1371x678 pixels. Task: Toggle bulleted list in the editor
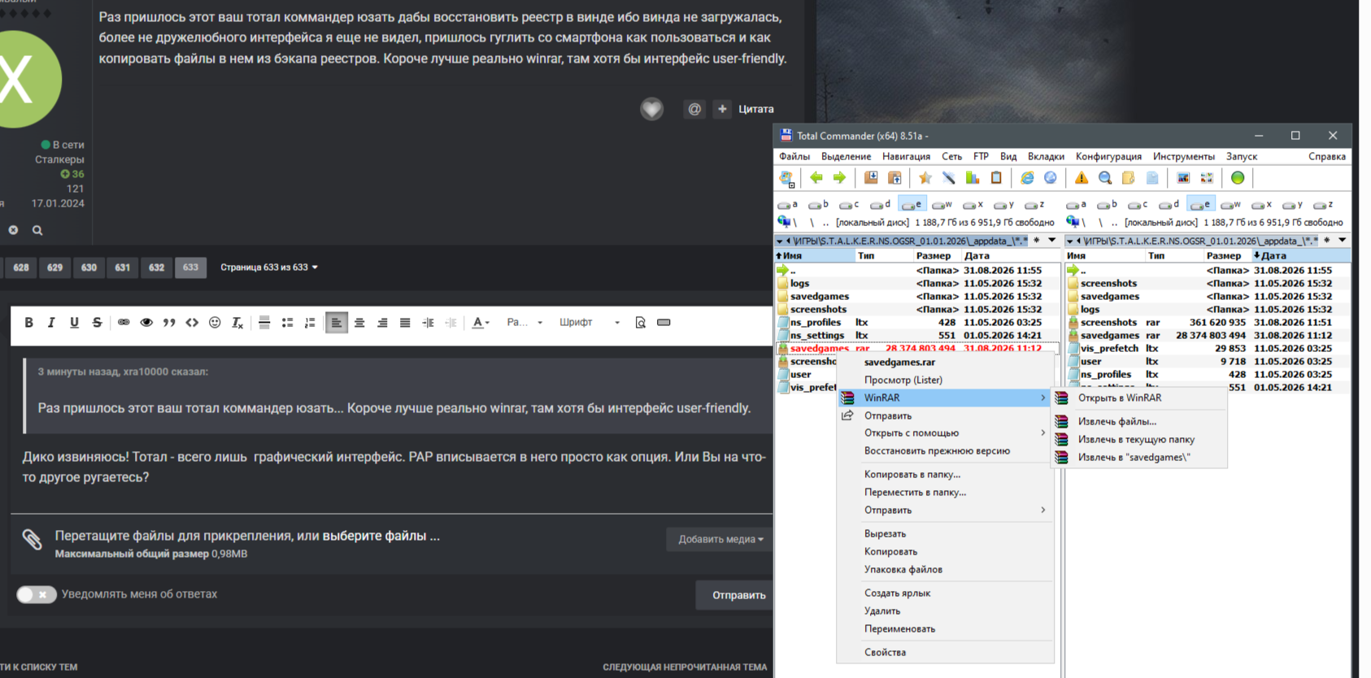tap(287, 323)
